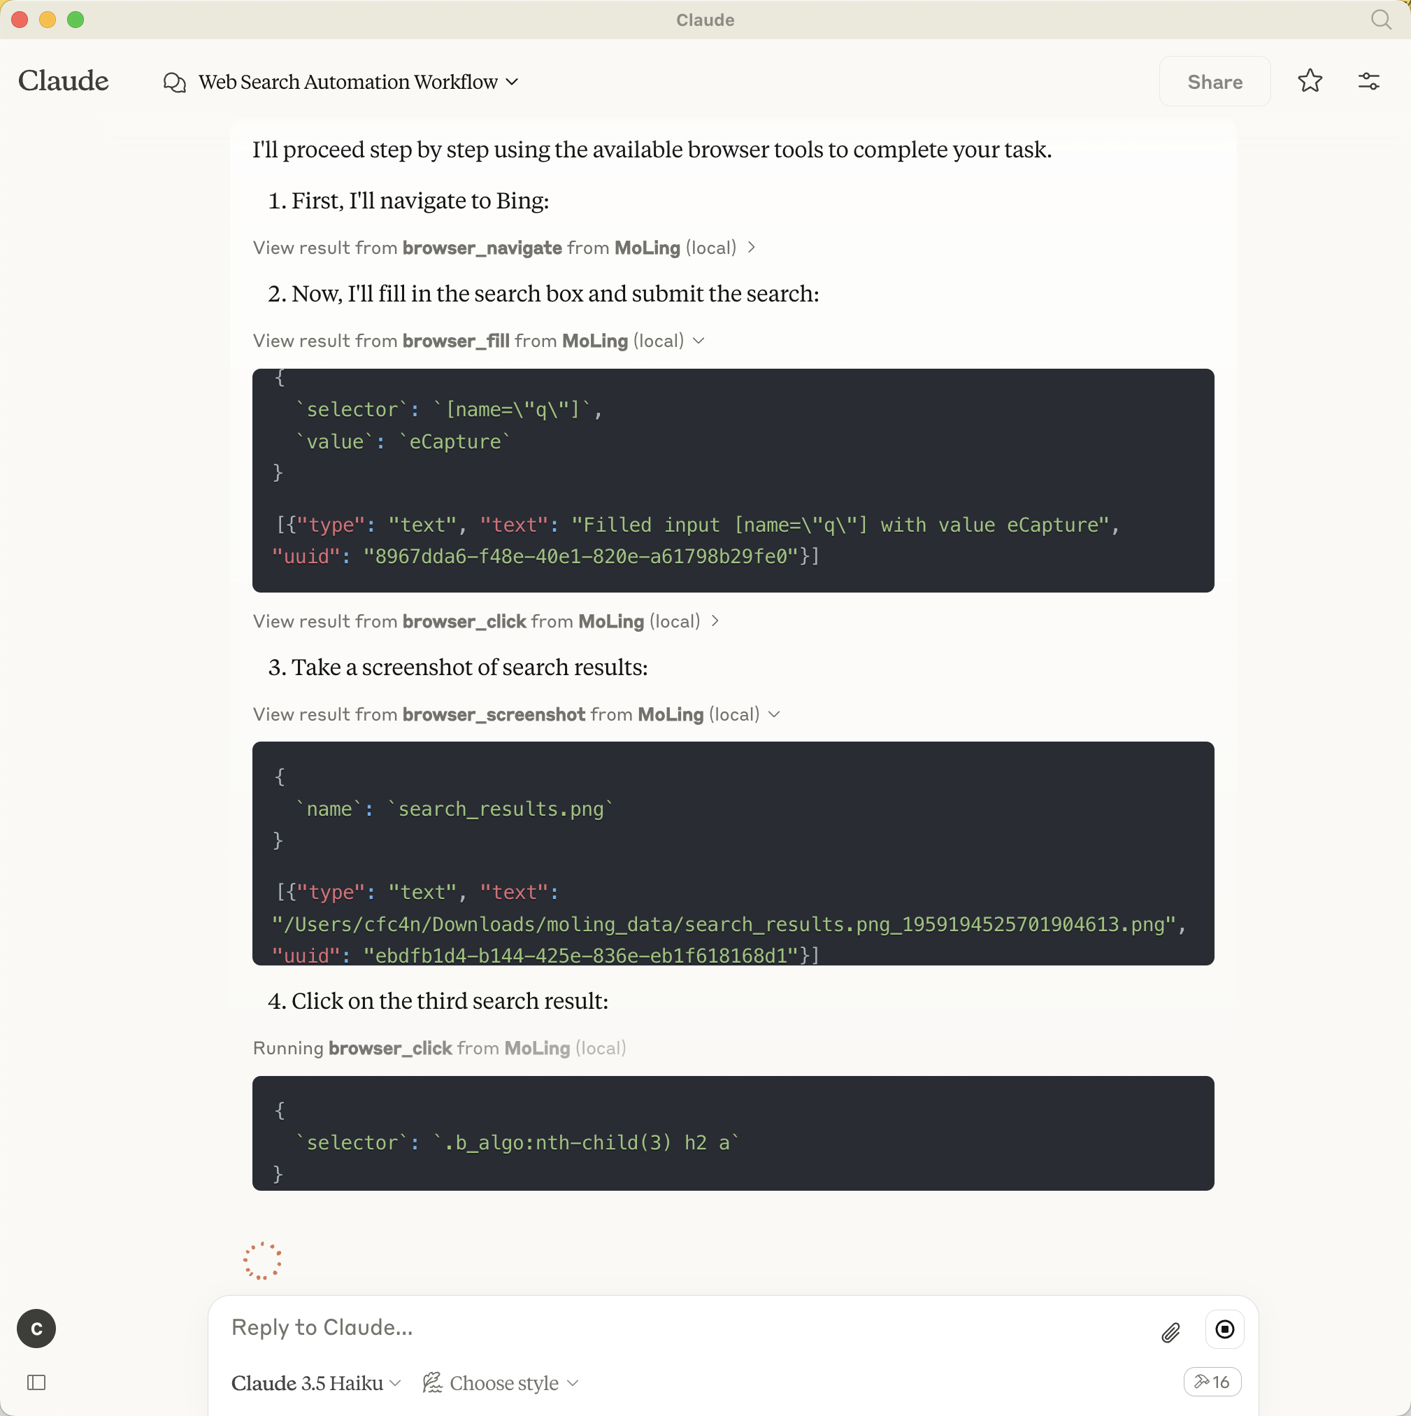Star this conversation
Image resolution: width=1411 pixels, height=1416 pixels.
tap(1309, 81)
